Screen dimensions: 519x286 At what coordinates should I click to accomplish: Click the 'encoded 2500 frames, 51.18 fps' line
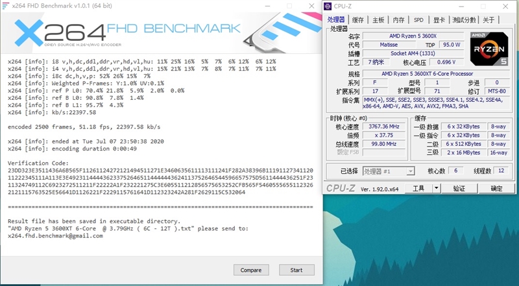84,126
